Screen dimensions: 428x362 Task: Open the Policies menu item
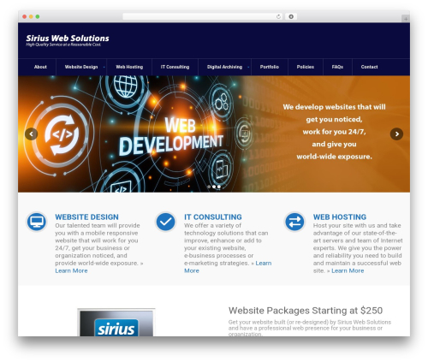click(x=306, y=67)
